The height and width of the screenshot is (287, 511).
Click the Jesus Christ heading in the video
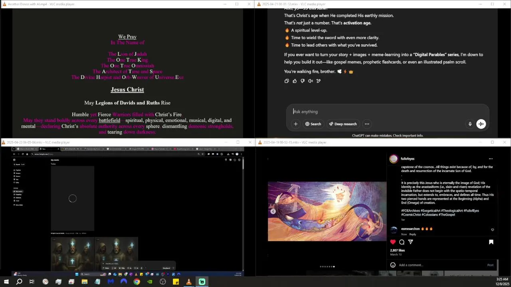tap(127, 90)
